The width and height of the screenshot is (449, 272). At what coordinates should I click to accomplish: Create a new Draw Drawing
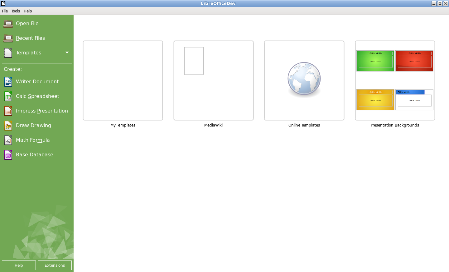coord(33,126)
